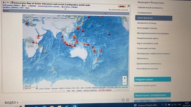Viewport: 191px width, 107px height.
Task: Open Климатические карты sidebar item
Action: tap(147, 38)
